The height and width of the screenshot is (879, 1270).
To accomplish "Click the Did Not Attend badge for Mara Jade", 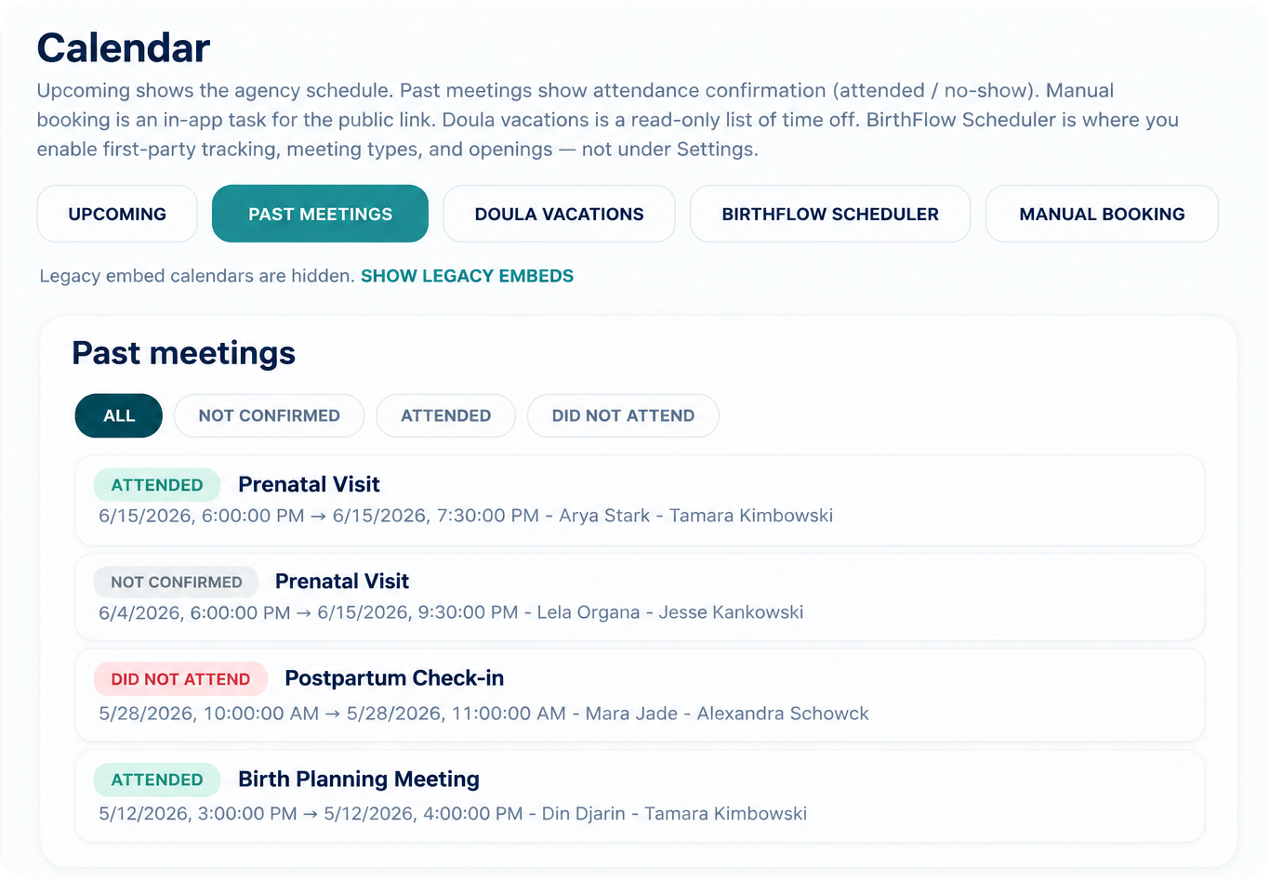I will click(x=180, y=679).
